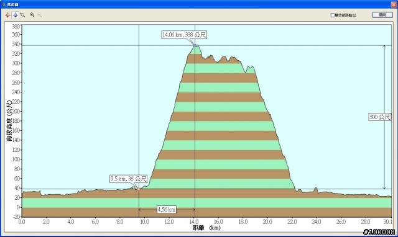The image size is (398, 237).
Task: Click the elevation axis title on the left
Action: [9, 121]
